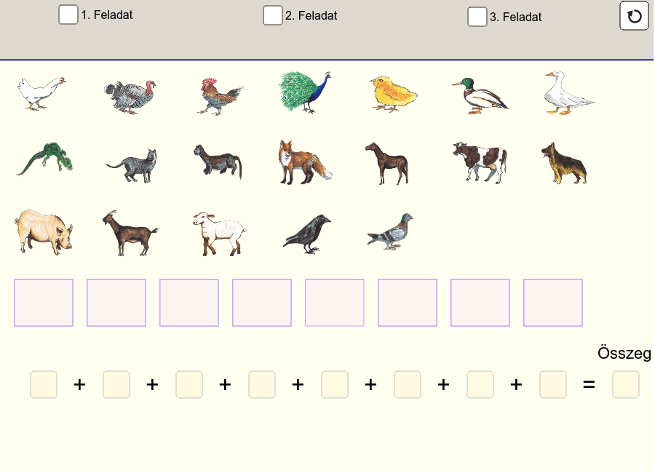Click the mallard duck image

tap(480, 95)
